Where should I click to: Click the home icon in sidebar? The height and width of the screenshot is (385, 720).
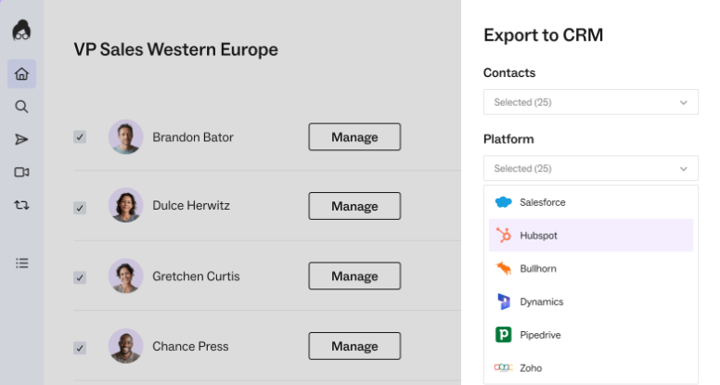click(x=21, y=74)
